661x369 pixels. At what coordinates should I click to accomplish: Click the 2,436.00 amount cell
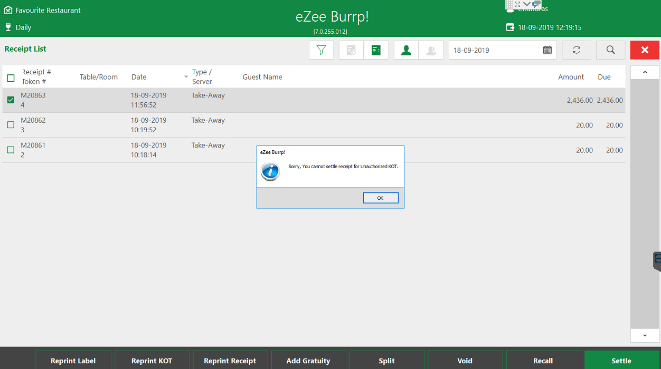[580, 100]
